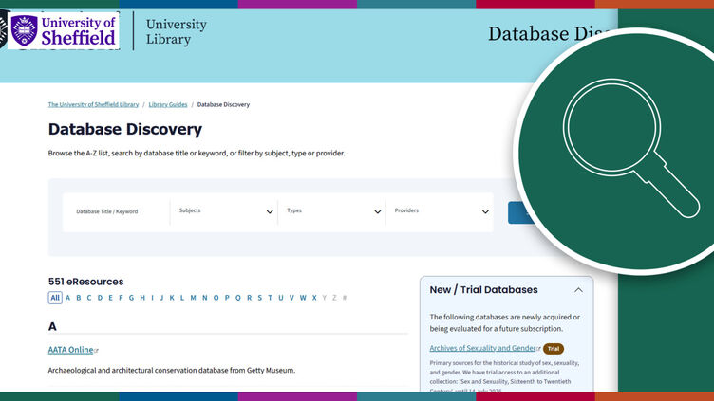Image resolution: width=714 pixels, height=401 pixels.
Task: Click the '551 eResources' count text
Action: pos(86,282)
